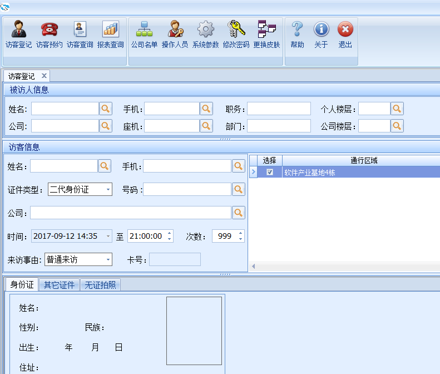Click the visitor 手机 input field
440x374 pixels.
[x=187, y=166]
